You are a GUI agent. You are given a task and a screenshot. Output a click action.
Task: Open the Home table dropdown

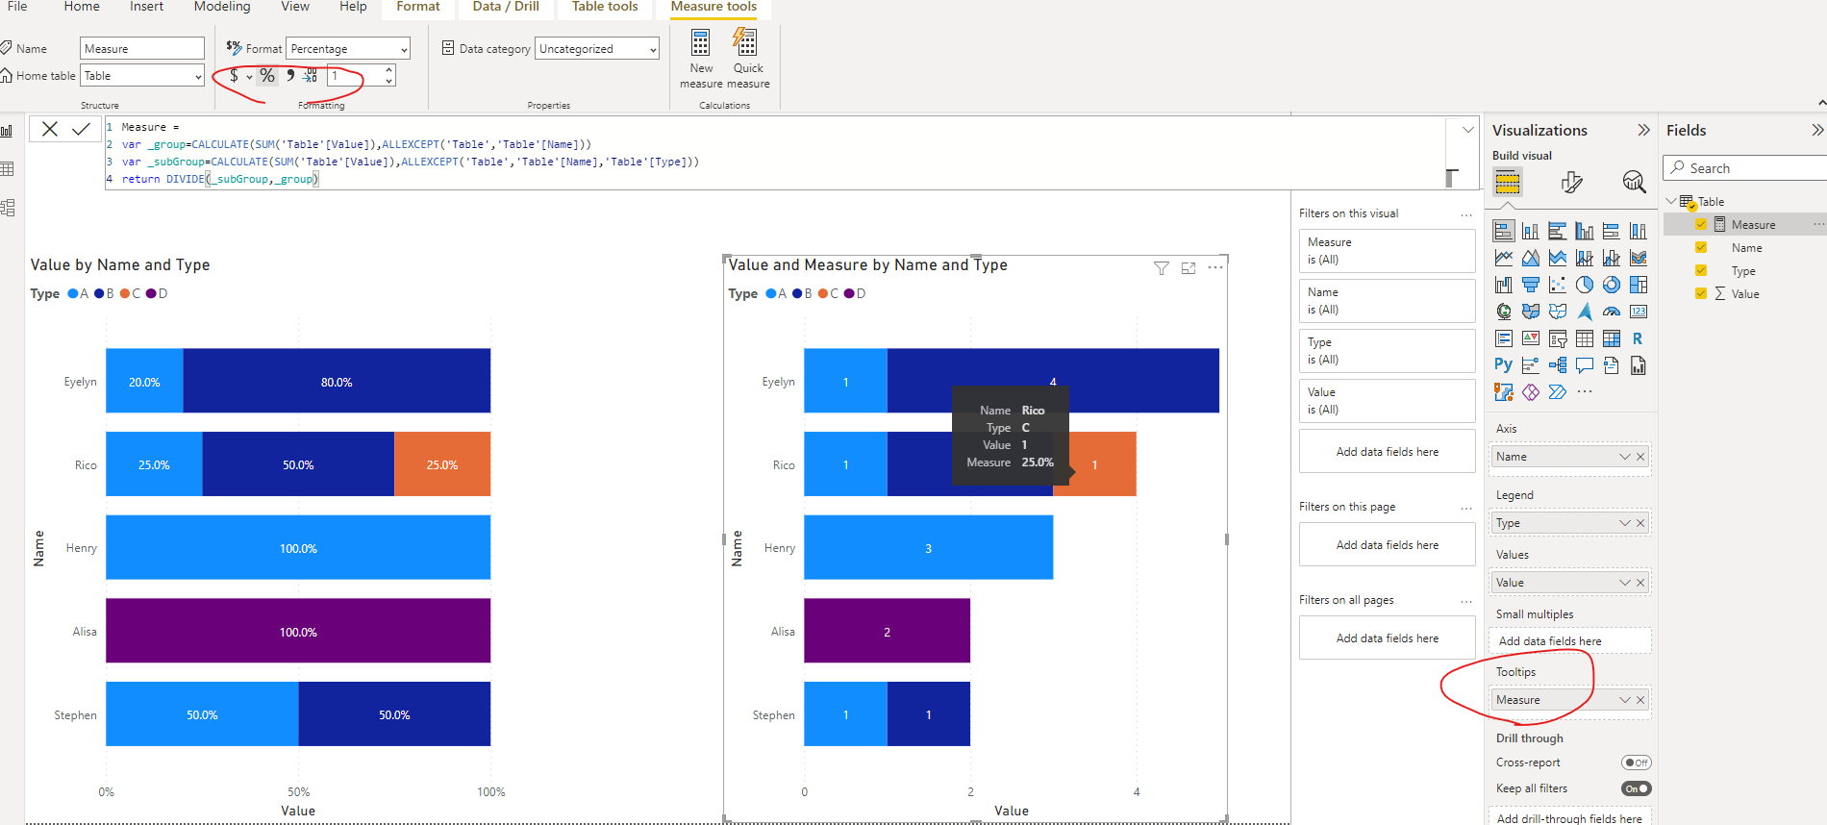[142, 76]
